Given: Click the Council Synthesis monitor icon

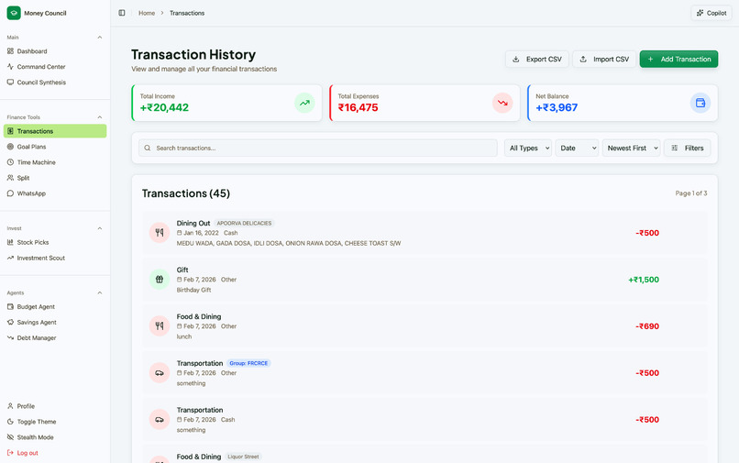Looking at the screenshot, I should point(10,82).
